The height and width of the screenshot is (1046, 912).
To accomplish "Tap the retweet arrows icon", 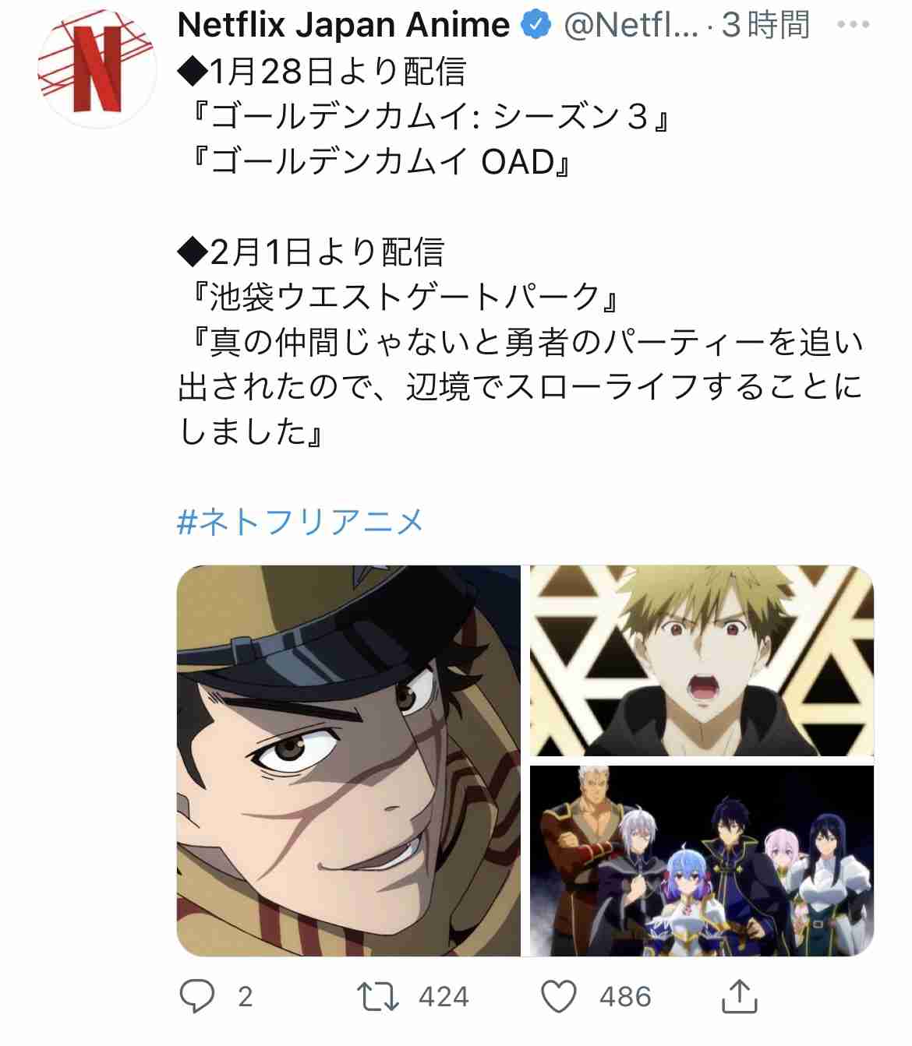I will tap(378, 996).
